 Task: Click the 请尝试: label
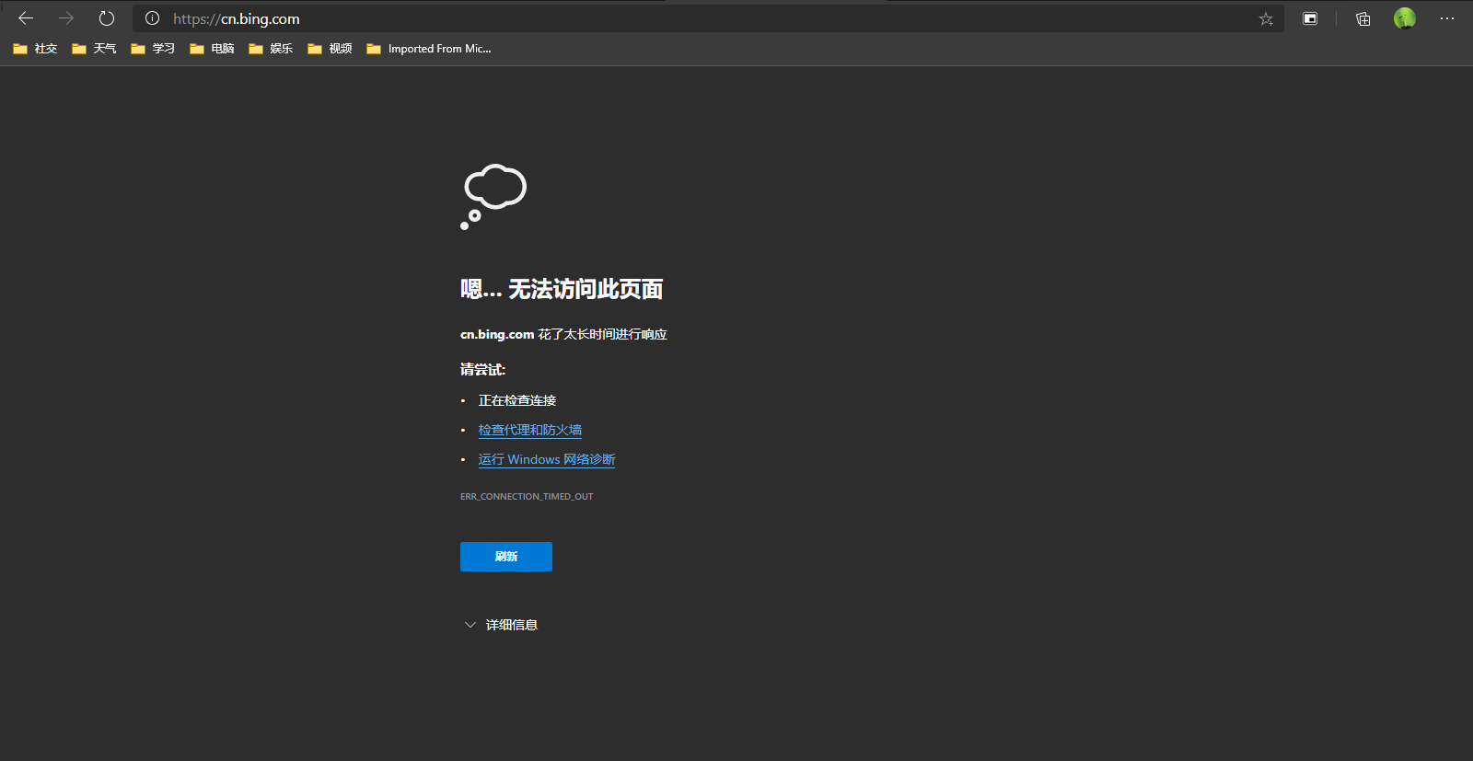[483, 369]
